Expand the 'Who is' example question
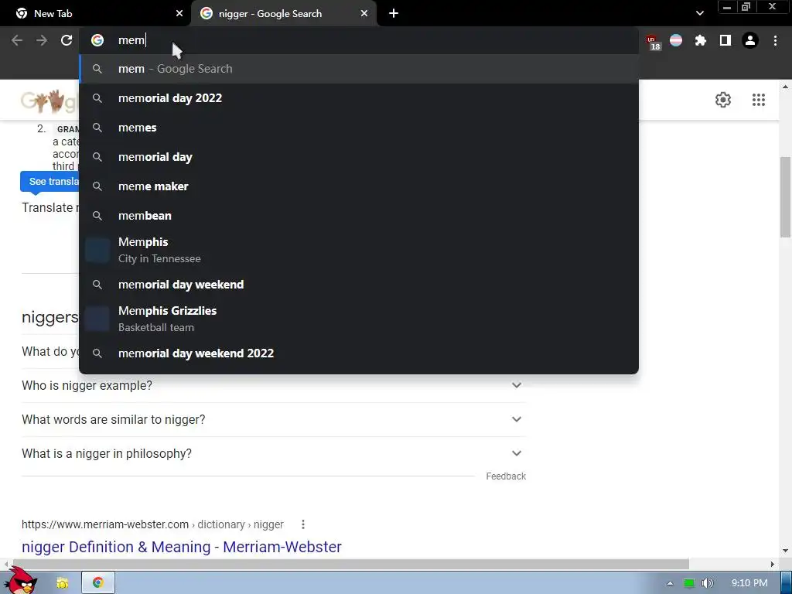The image size is (792, 594). (273, 385)
